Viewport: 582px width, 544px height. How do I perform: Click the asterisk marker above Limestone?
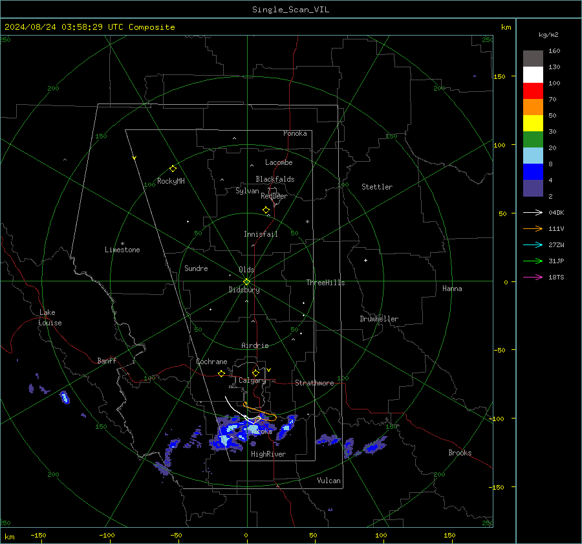[x=122, y=244]
